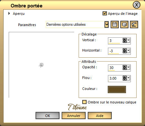
Task: Click the save preset floppy disk icon
Action: point(115,24)
